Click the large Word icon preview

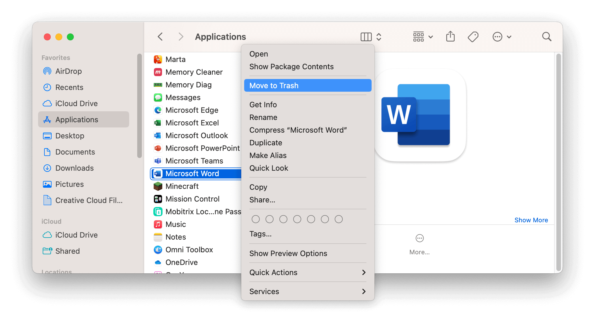pyautogui.click(x=420, y=115)
